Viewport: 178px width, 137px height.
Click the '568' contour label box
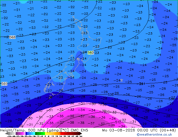point(12,37)
